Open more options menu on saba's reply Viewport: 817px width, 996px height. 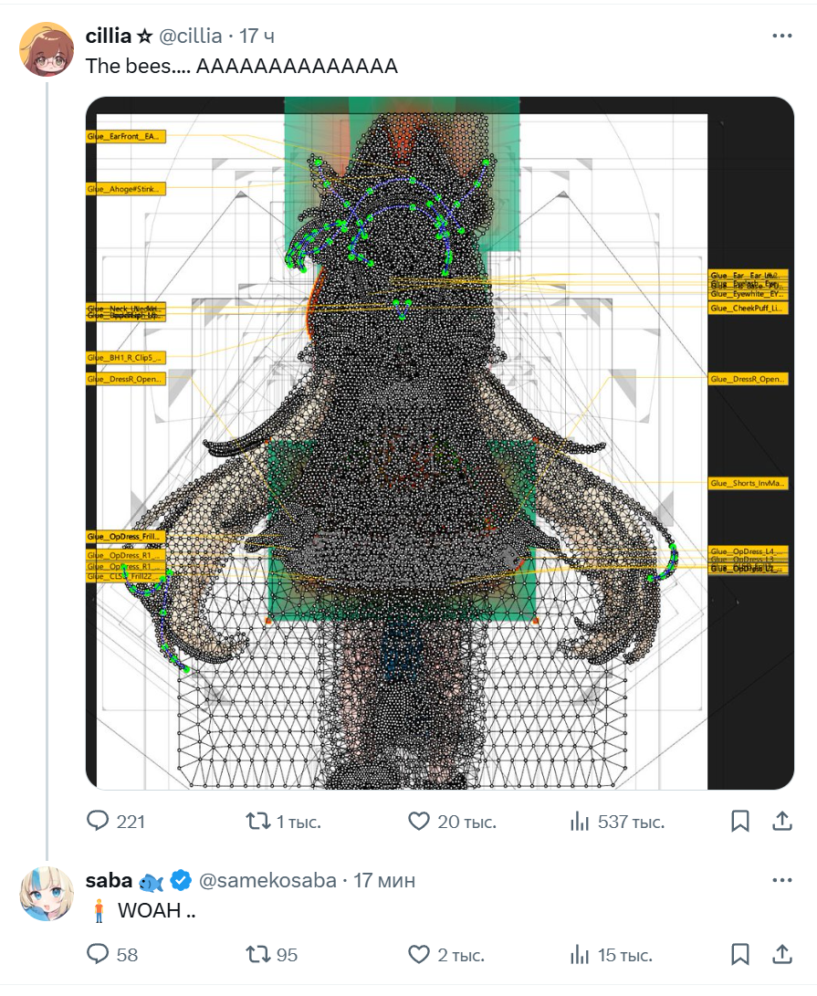point(782,880)
